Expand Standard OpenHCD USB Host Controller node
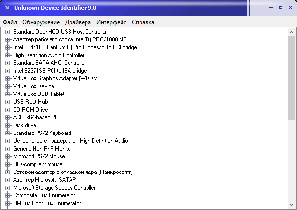 [x=7, y=32]
